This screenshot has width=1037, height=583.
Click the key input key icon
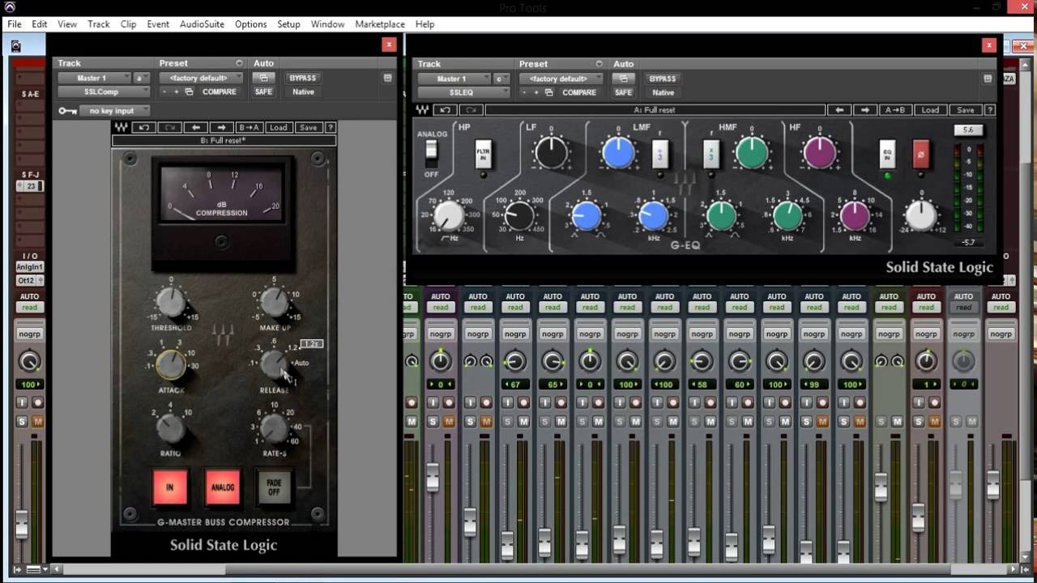[x=68, y=111]
